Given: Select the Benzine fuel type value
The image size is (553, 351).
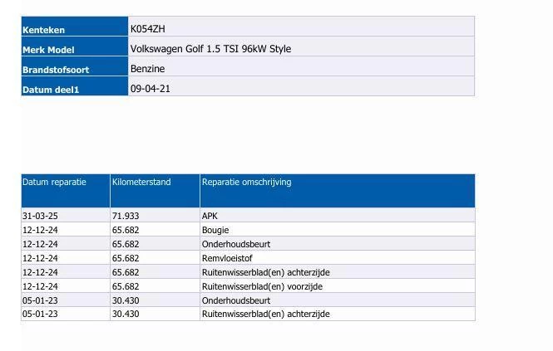Looking at the screenshot, I should tap(147, 69).
